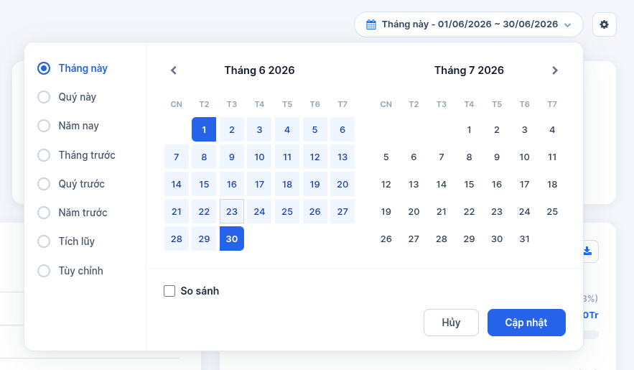The image size is (634, 370).
Task: Select the Tháng này radio option
Action: click(x=44, y=68)
